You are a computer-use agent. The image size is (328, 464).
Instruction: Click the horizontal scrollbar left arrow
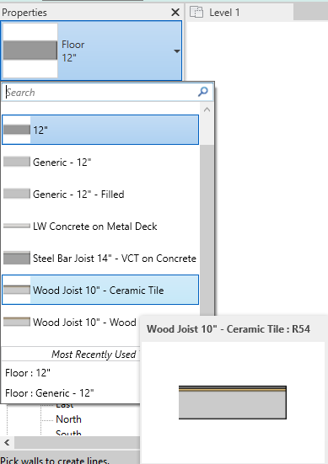7,443
